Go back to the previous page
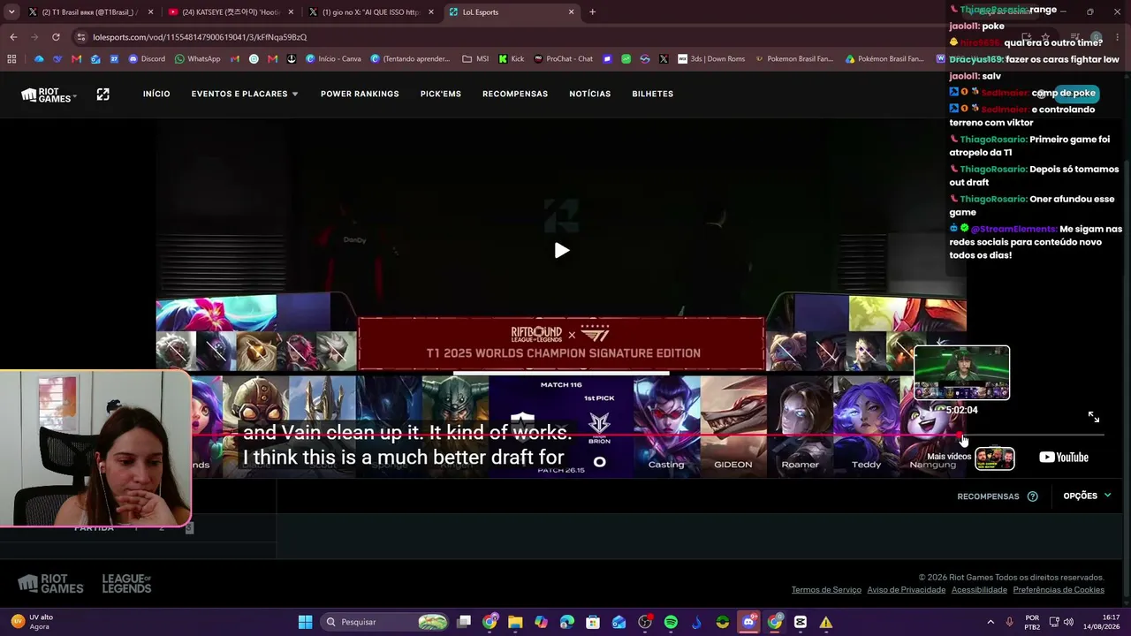Image resolution: width=1131 pixels, height=636 pixels. pos(13,37)
